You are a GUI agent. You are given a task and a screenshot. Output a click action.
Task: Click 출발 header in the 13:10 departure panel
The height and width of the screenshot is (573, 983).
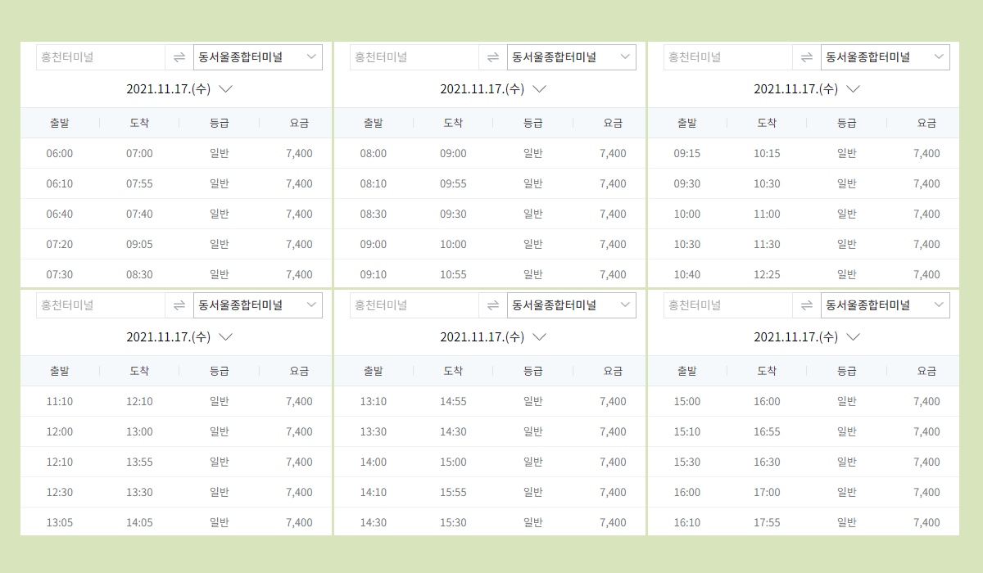click(x=374, y=371)
